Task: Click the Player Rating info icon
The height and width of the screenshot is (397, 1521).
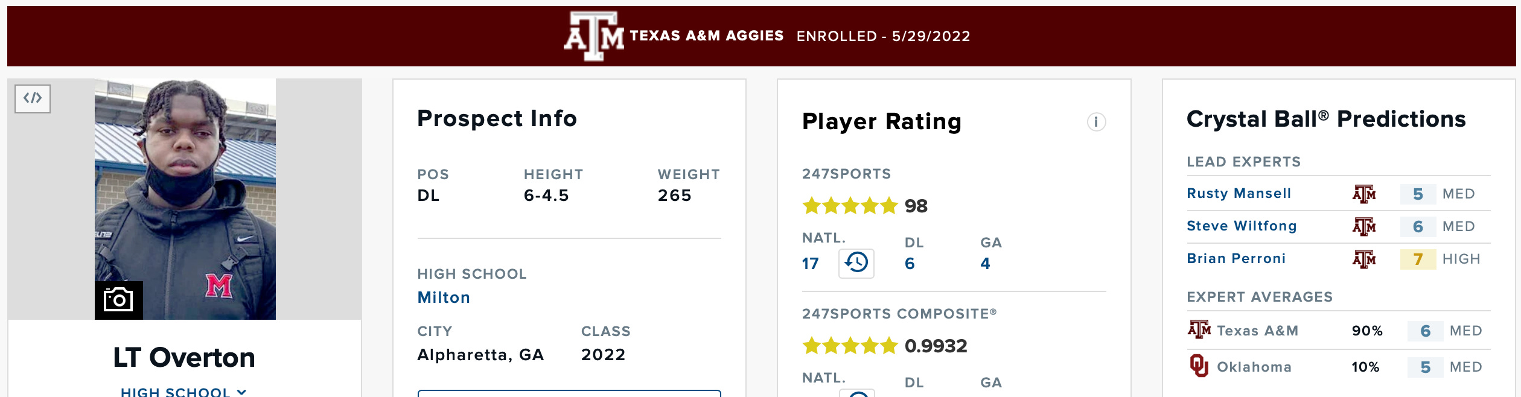Action: coord(1096,122)
